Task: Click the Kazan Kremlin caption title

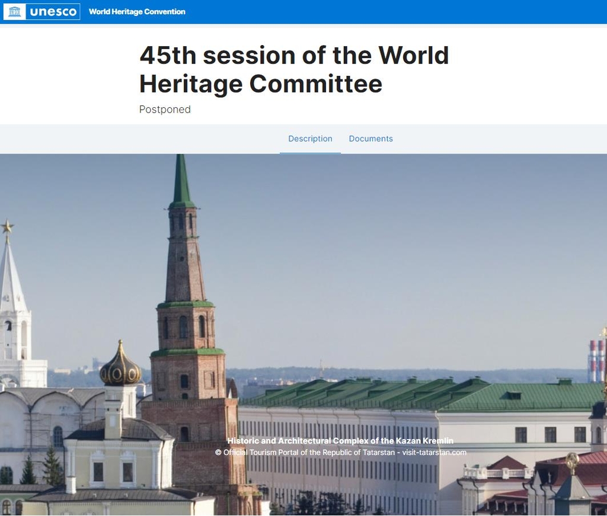Action: [340, 441]
